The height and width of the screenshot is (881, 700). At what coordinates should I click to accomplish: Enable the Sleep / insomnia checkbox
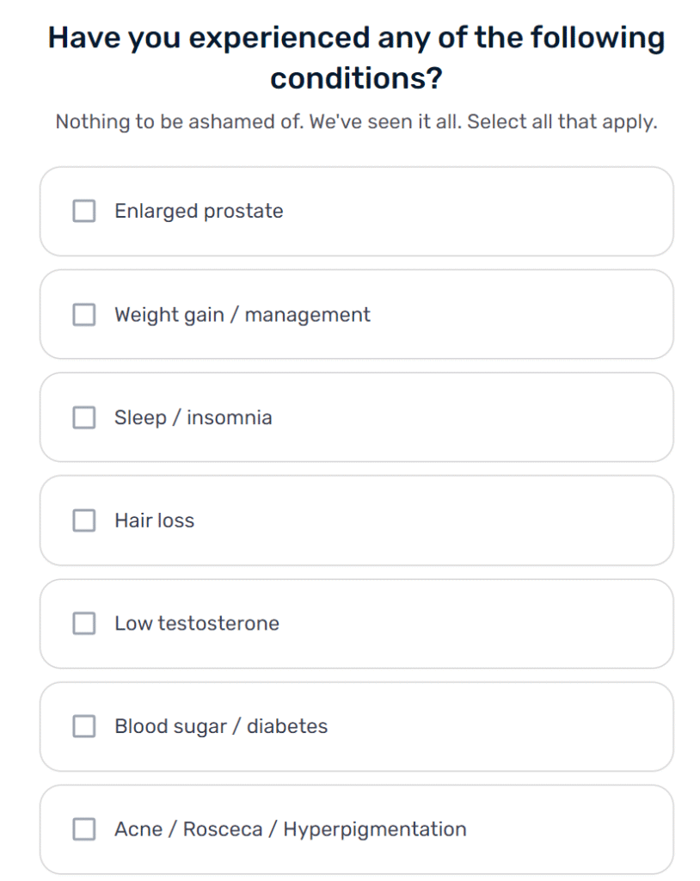pyautogui.click(x=83, y=417)
